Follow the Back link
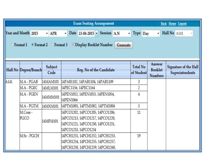Viewport: 205px width, 154px height. click(164, 23)
